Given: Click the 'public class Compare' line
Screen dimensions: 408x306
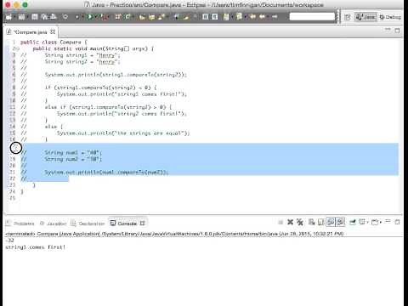Looking at the screenshot, I should [54, 42].
